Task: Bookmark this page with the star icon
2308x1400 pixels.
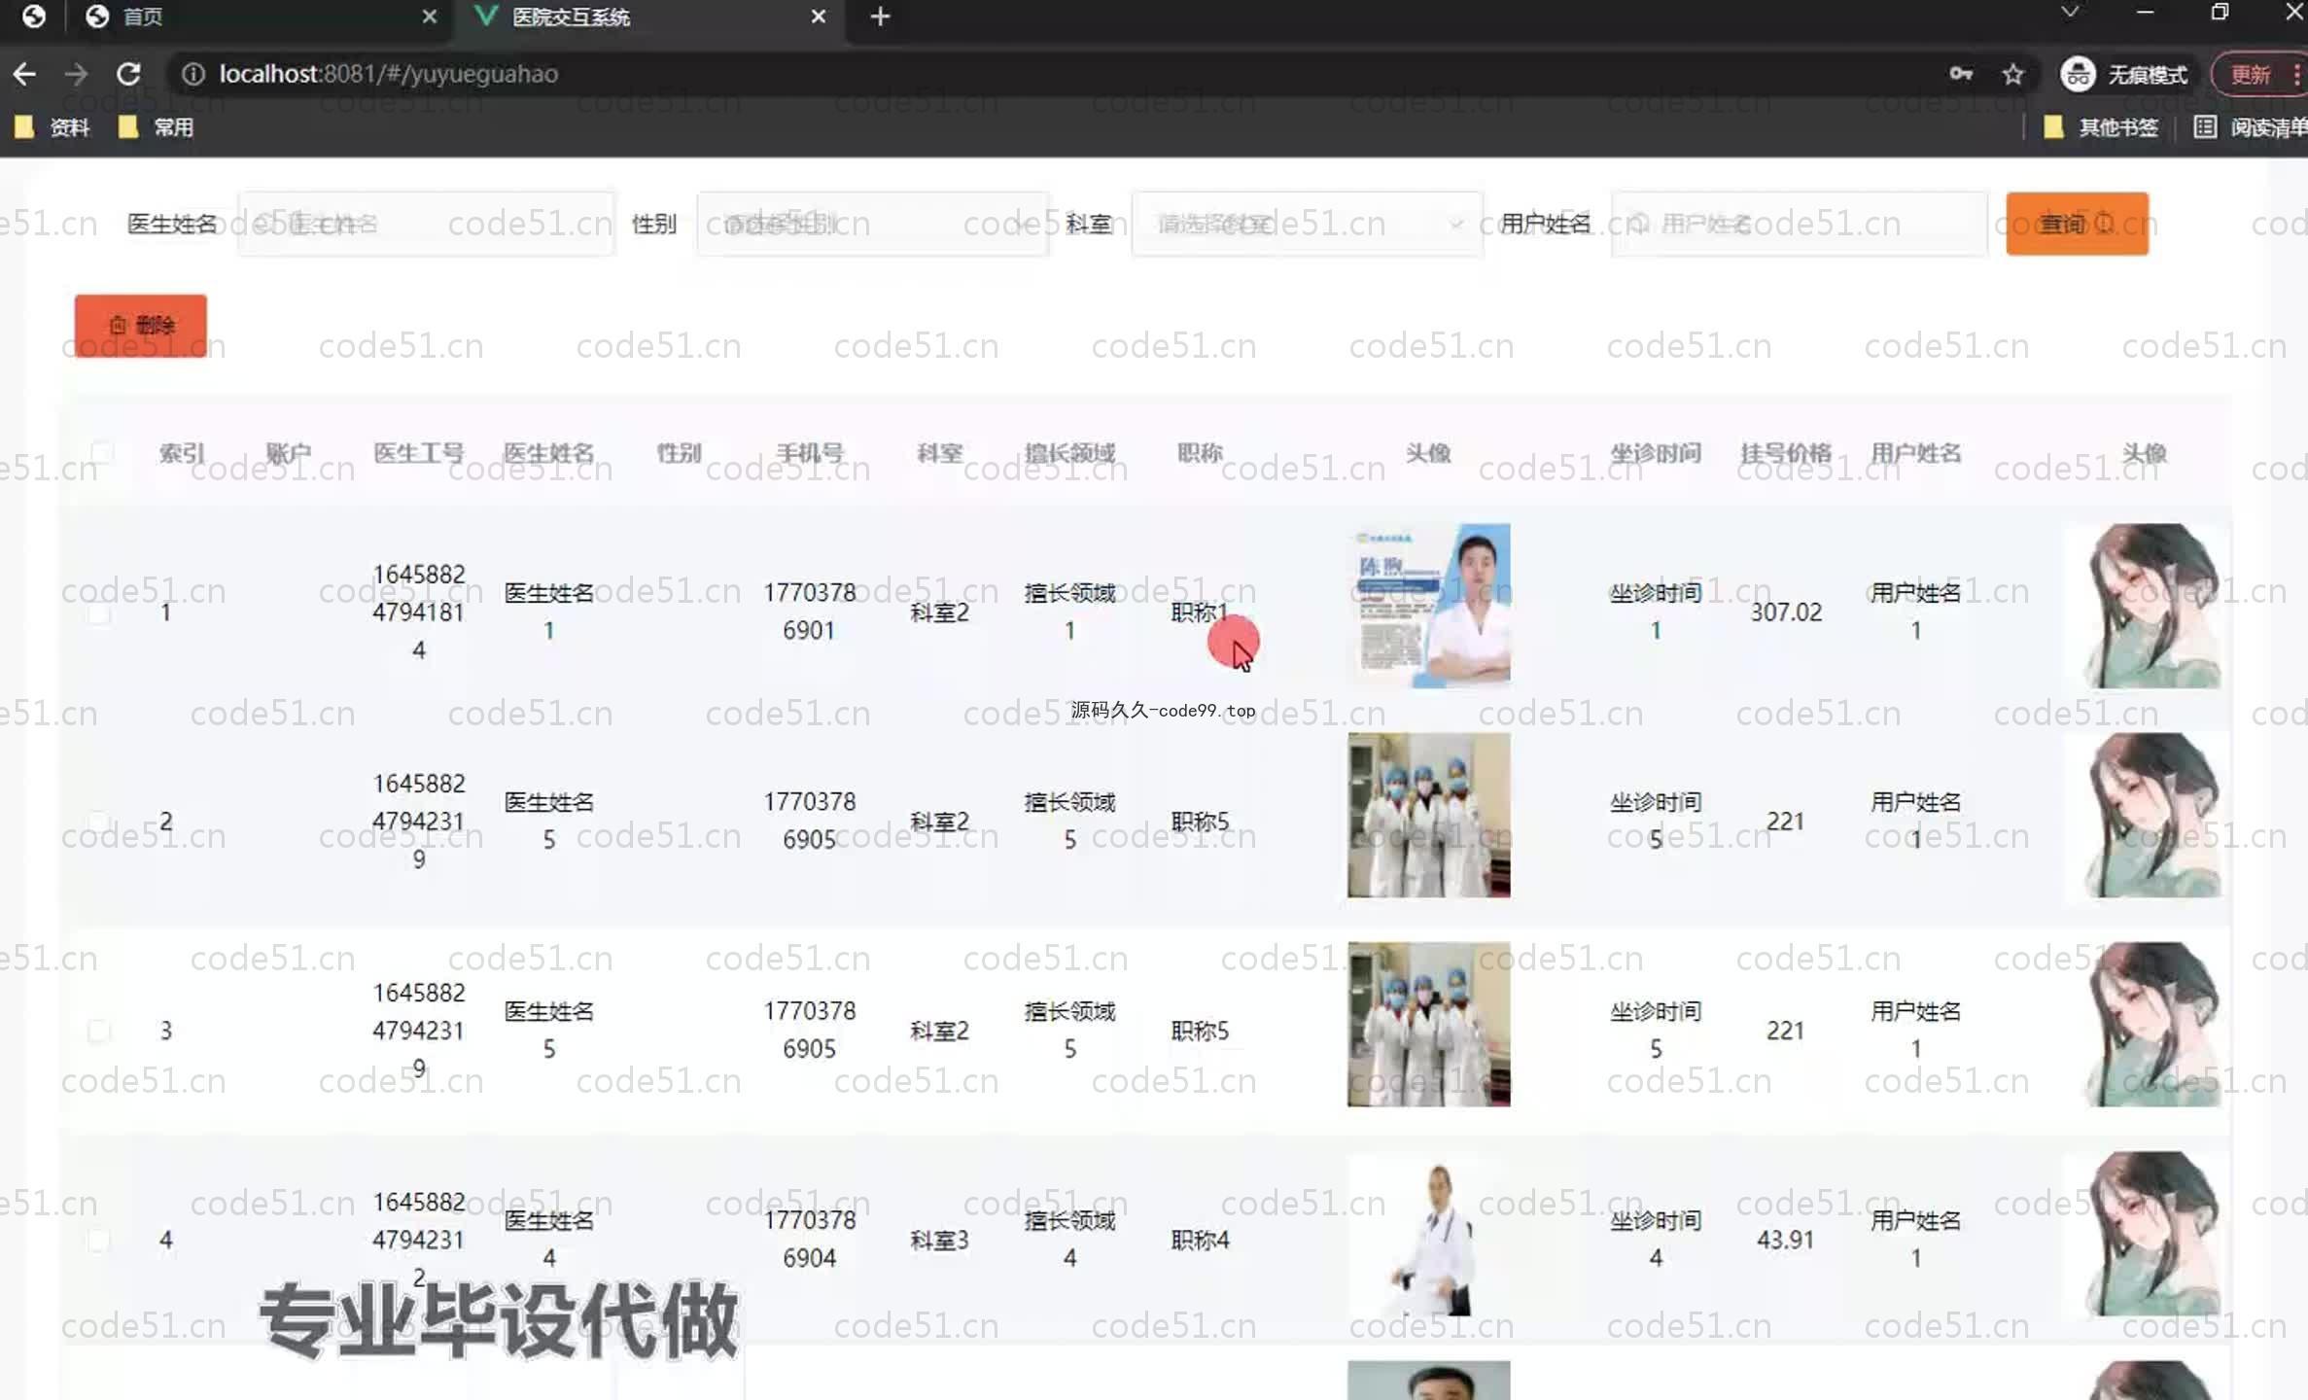Action: point(2012,74)
